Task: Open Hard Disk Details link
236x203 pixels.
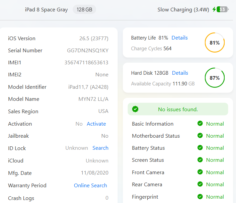Action: coord(180,73)
